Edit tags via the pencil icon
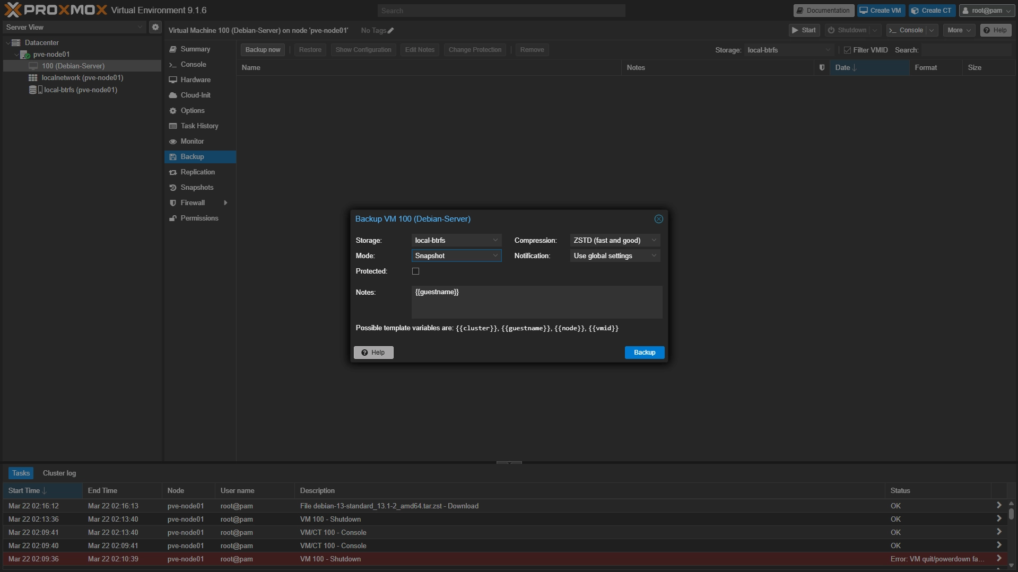The height and width of the screenshot is (572, 1018). [x=391, y=31]
